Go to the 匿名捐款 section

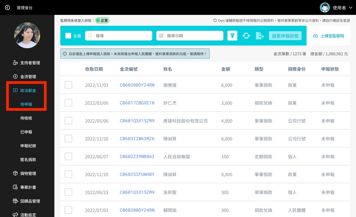pos(27,159)
